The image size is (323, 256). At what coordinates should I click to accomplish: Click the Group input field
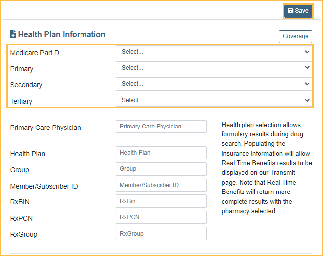click(161, 169)
